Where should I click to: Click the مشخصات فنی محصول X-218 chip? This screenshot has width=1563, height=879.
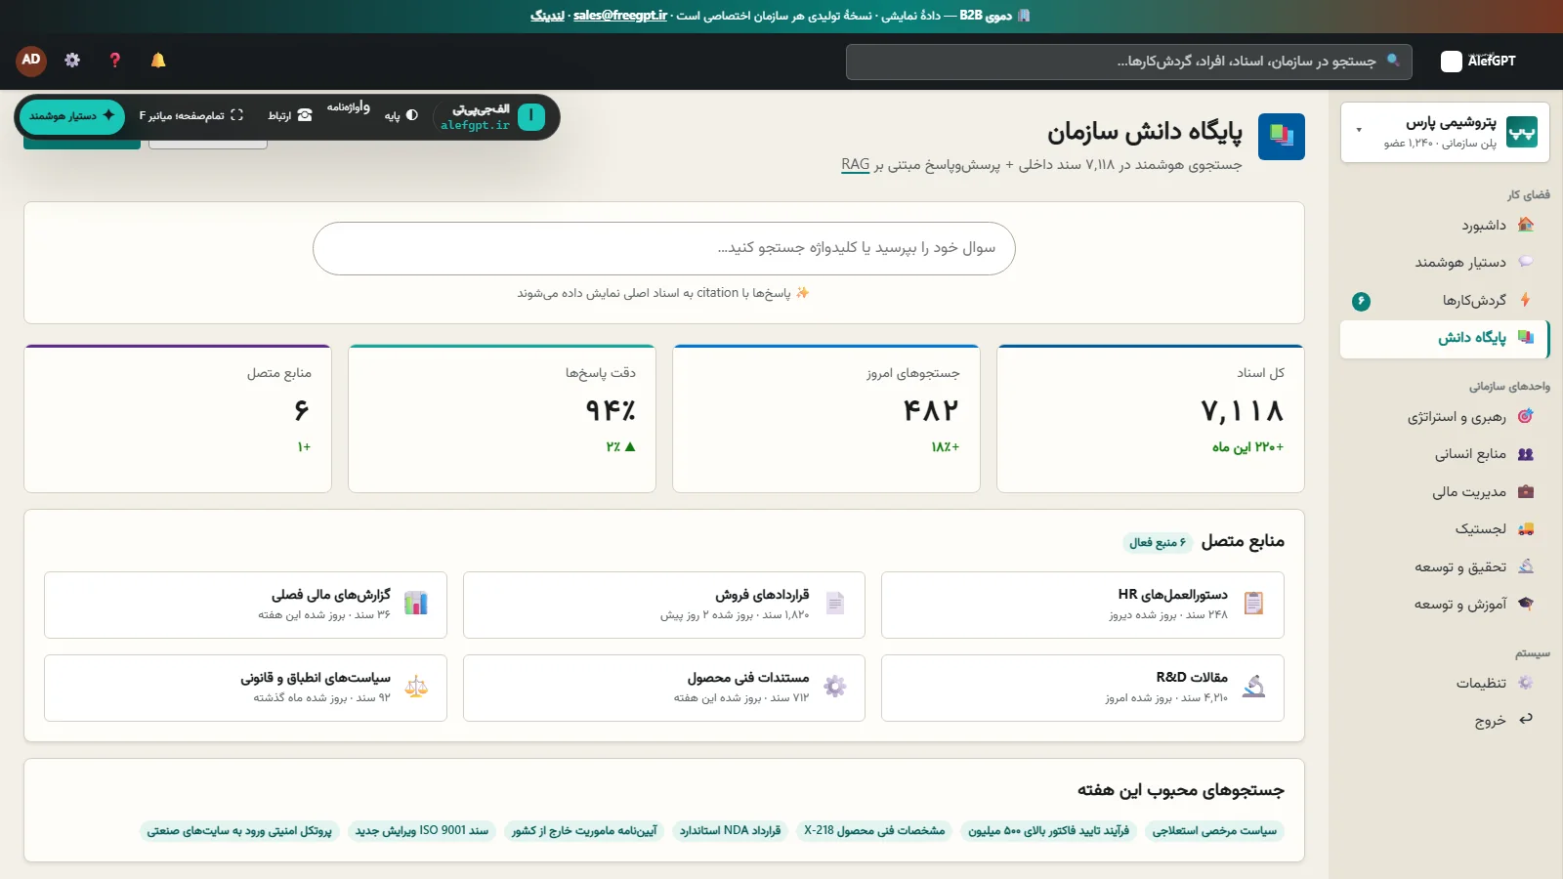[874, 831]
